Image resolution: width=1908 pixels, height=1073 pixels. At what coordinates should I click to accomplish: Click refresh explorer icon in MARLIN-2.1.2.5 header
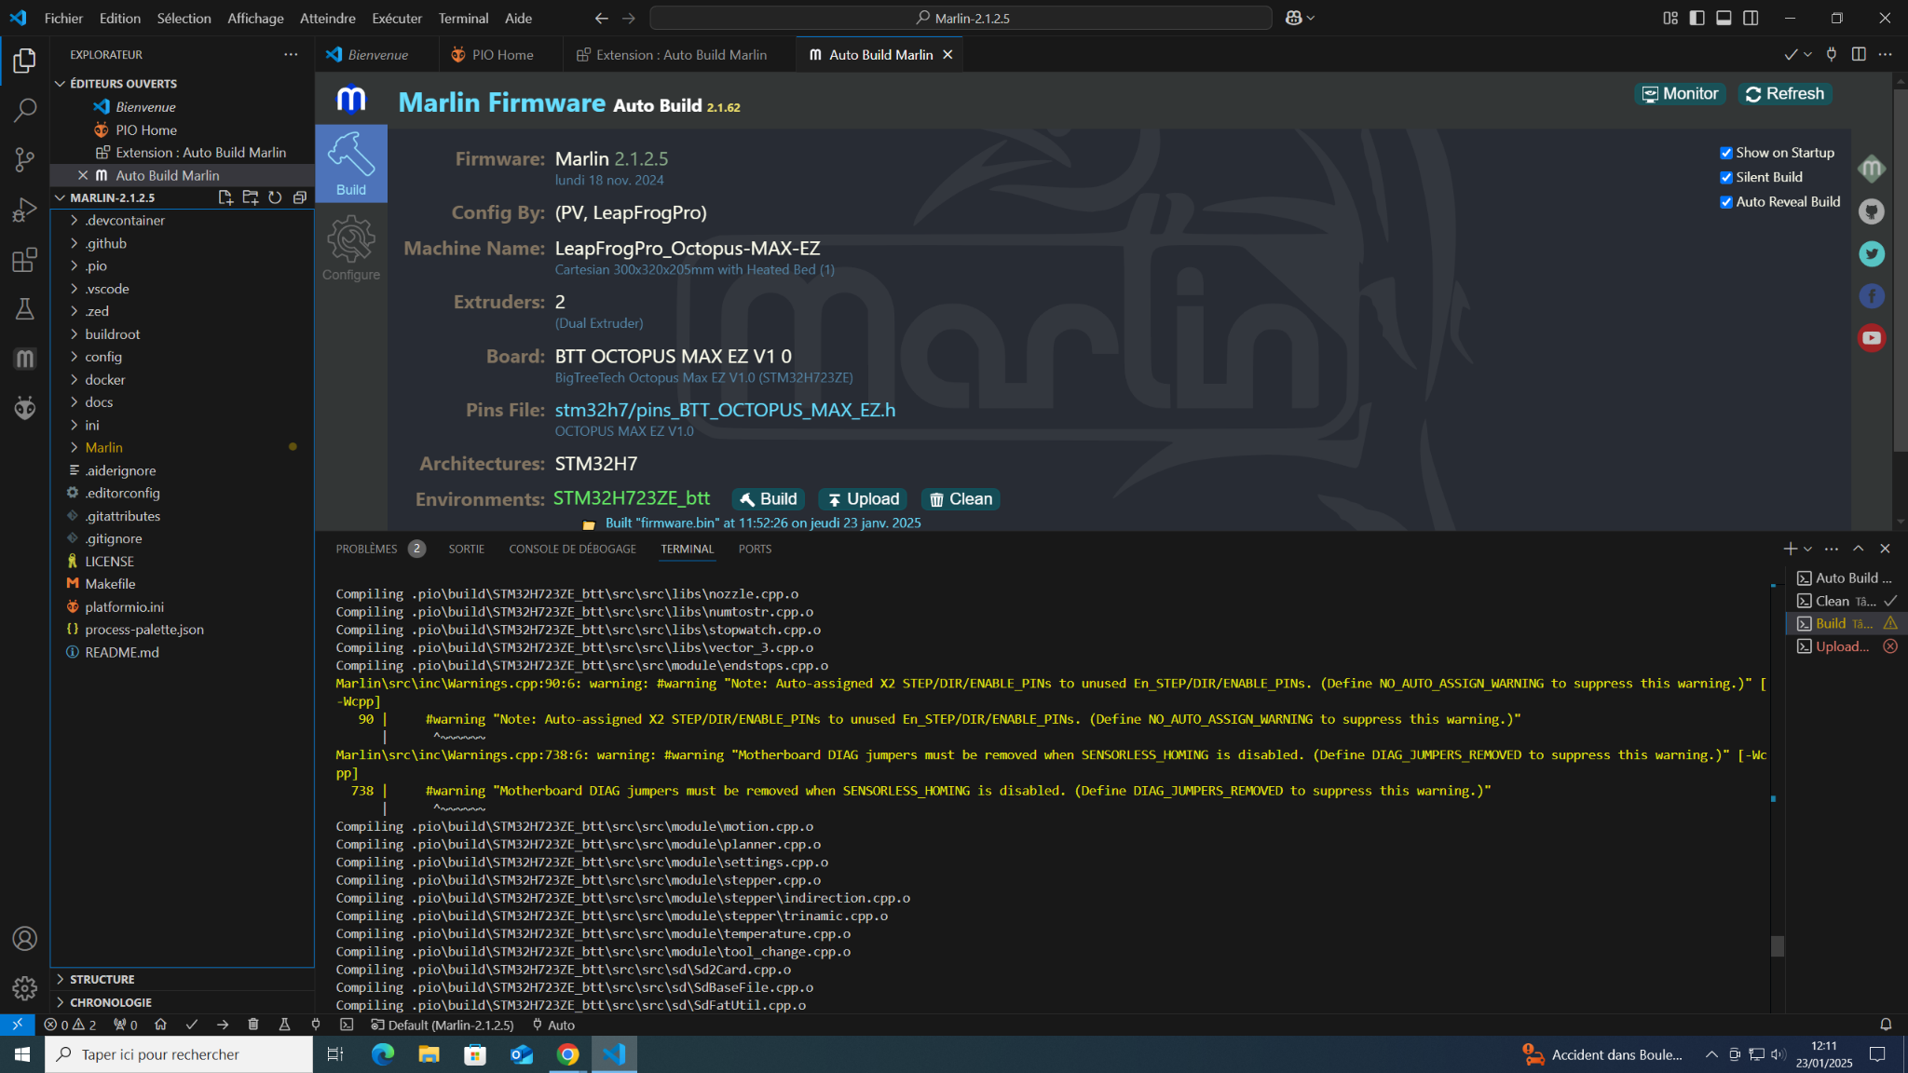click(x=275, y=197)
